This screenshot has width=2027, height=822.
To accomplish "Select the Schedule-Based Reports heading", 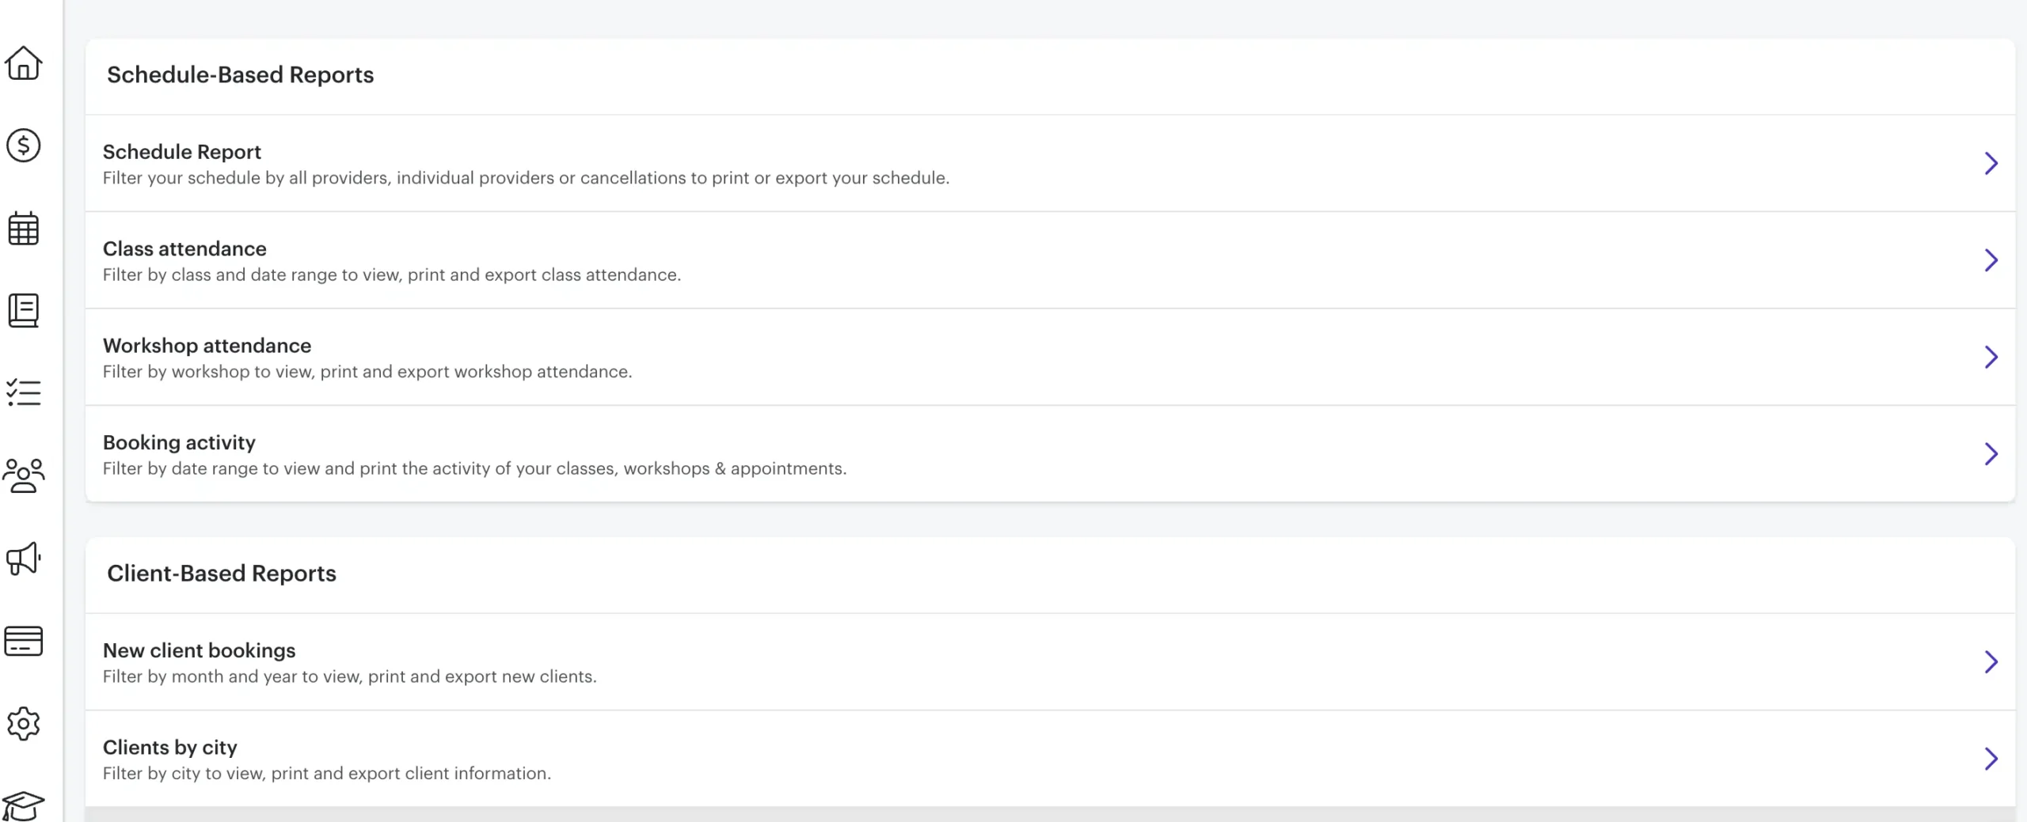I will pyautogui.click(x=241, y=75).
